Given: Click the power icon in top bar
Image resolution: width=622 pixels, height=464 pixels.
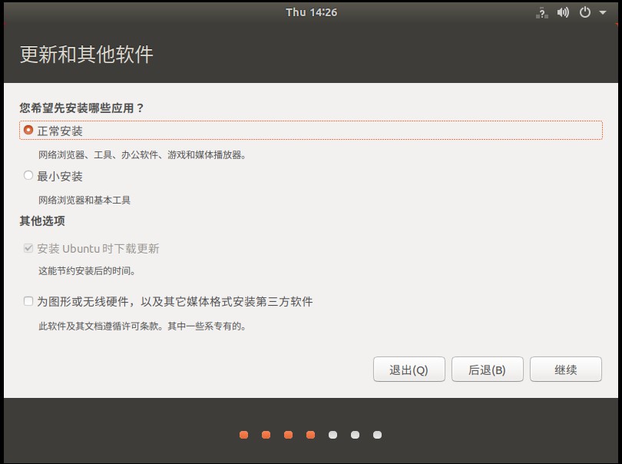Looking at the screenshot, I should click(x=584, y=13).
